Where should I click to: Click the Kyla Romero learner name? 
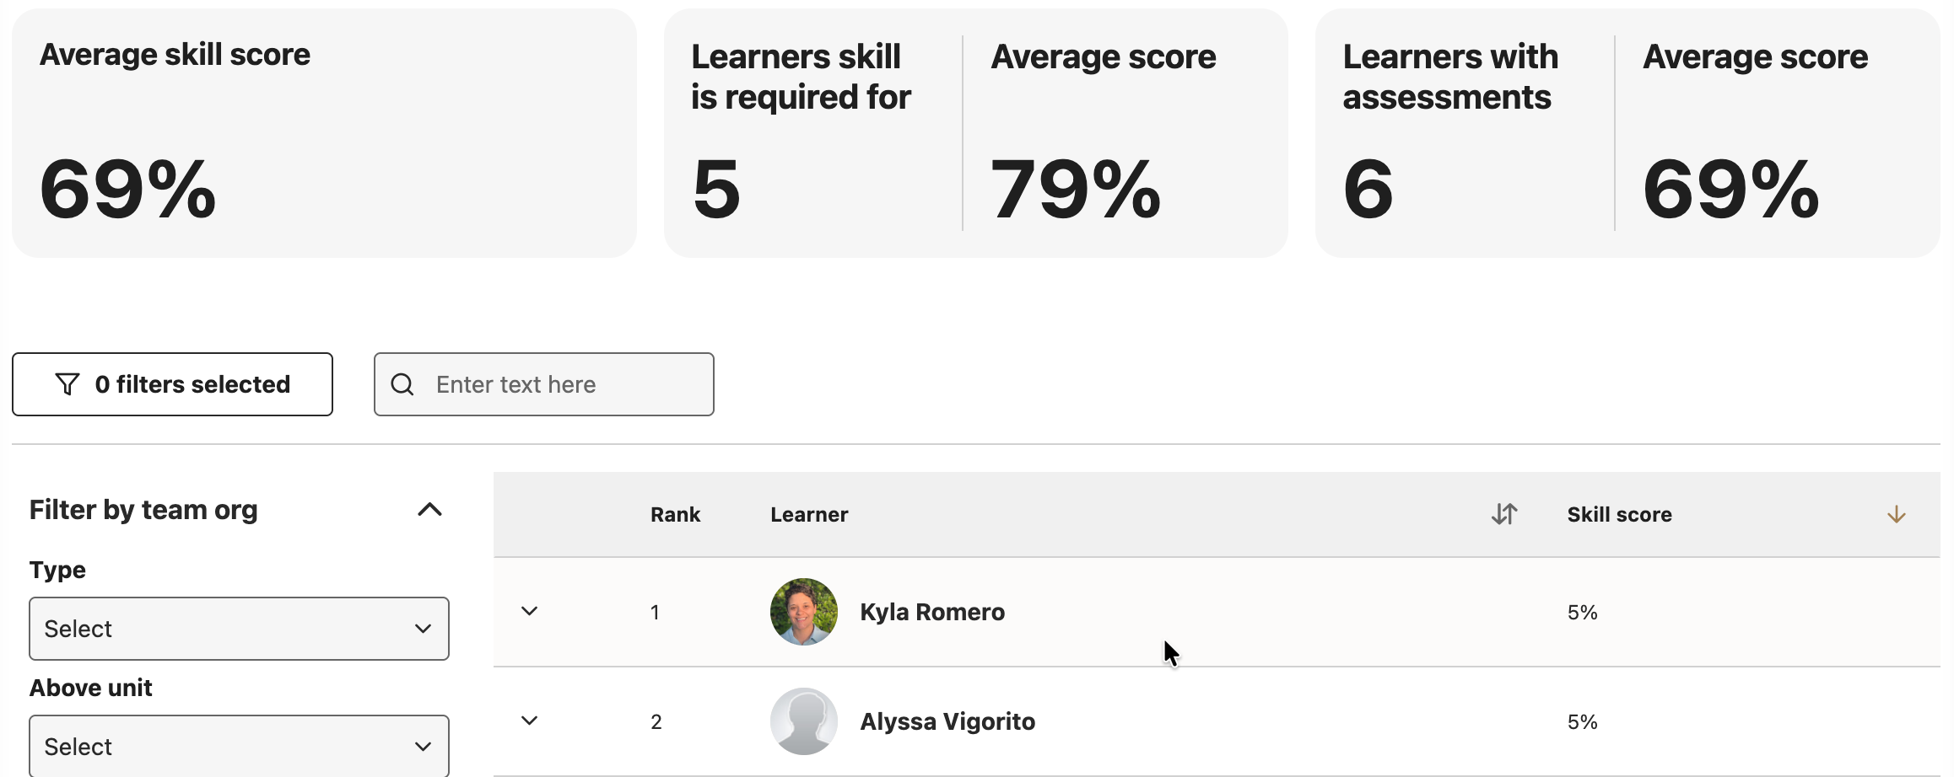pos(932,612)
